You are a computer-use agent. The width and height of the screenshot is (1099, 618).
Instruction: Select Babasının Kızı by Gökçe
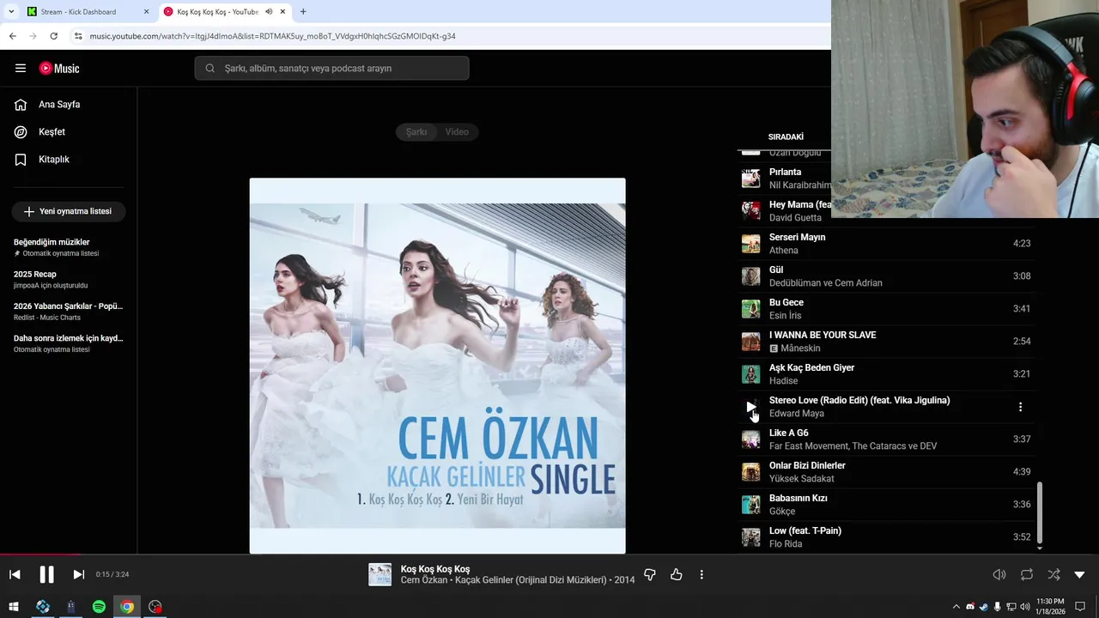pos(886,505)
